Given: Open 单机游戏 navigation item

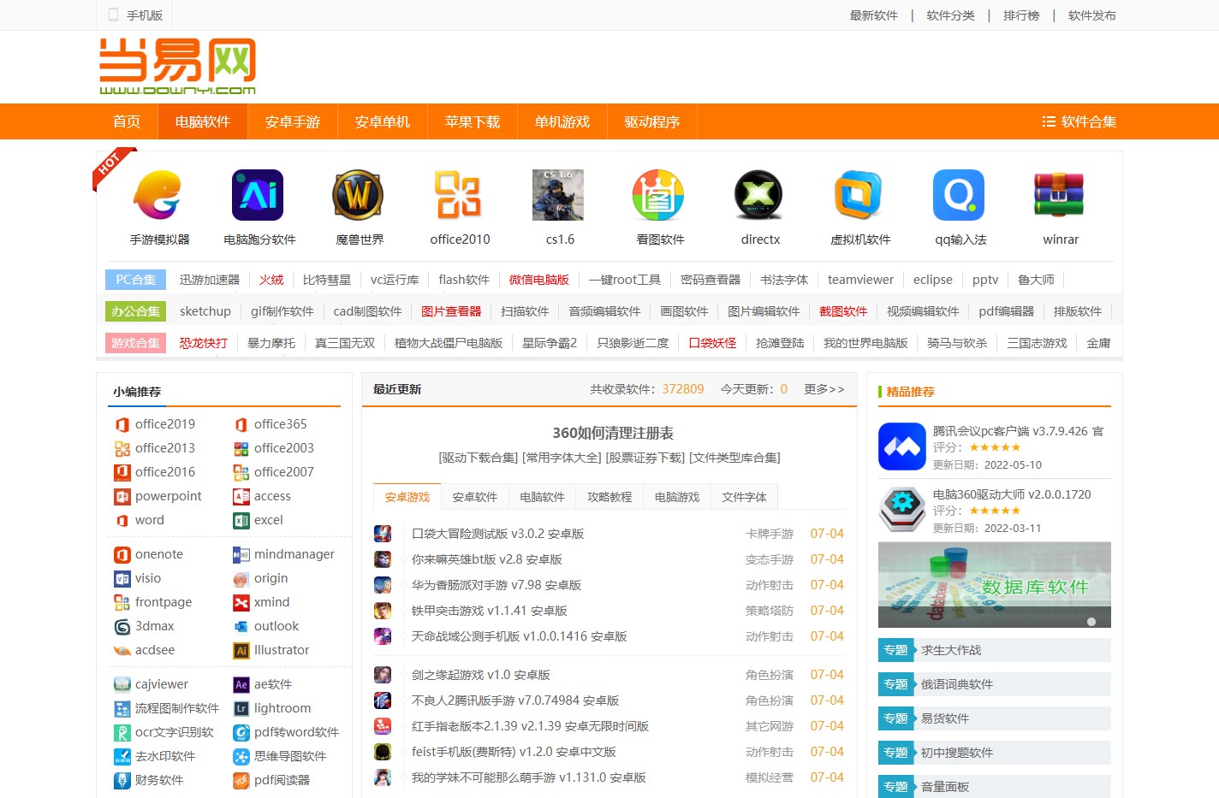Looking at the screenshot, I should click(562, 121).
